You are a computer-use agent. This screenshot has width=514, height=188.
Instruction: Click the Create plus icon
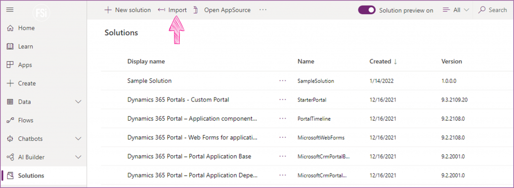click(x=10, y=83)
